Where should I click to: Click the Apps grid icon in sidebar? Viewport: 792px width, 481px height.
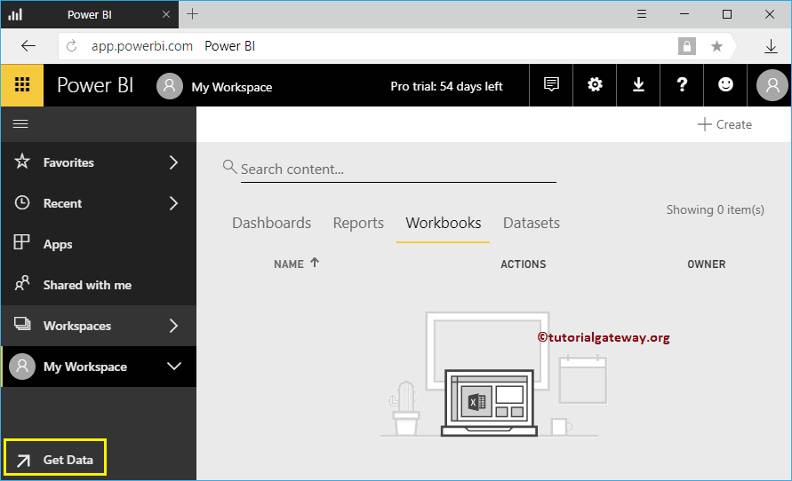coord(21,243)
